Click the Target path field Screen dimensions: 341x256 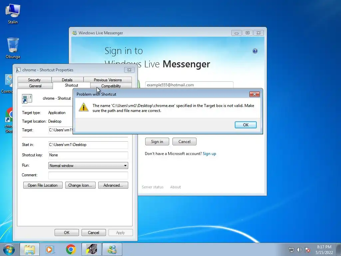tap(61, 130)
